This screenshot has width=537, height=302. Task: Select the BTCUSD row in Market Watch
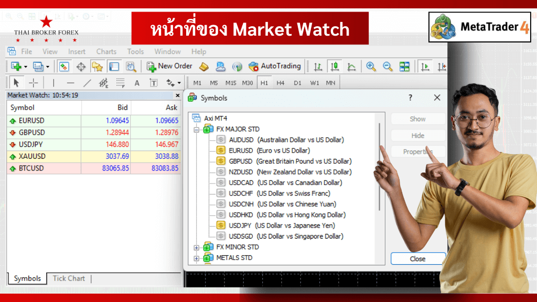94,168
